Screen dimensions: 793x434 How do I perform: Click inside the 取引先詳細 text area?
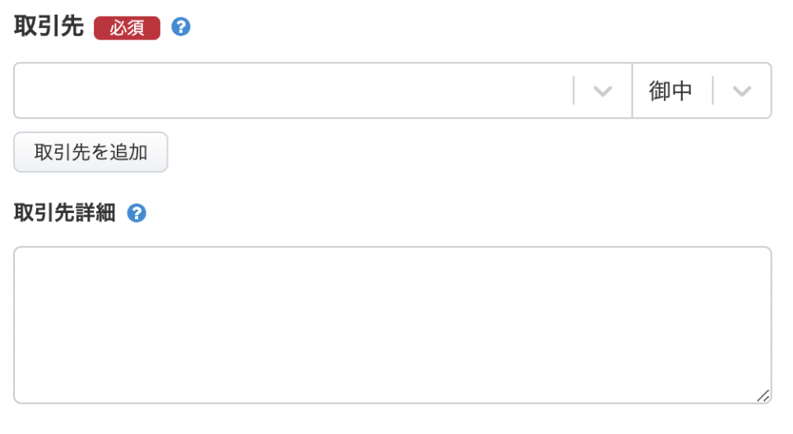tap(392, 325)
